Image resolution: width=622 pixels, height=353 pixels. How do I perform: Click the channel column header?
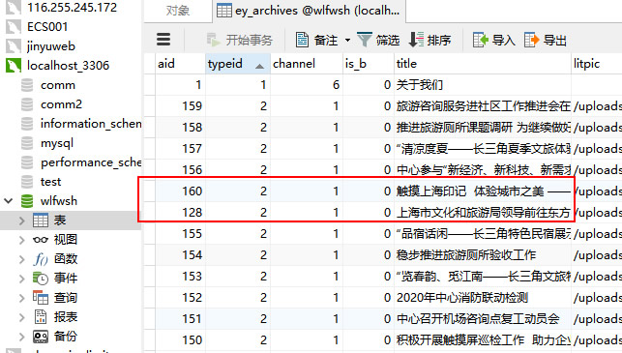tap(307, 64)
